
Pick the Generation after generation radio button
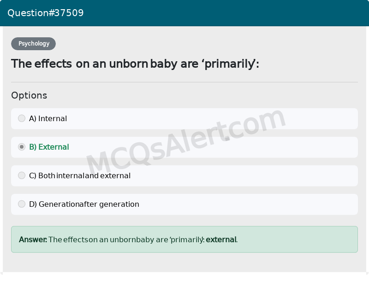22,204
